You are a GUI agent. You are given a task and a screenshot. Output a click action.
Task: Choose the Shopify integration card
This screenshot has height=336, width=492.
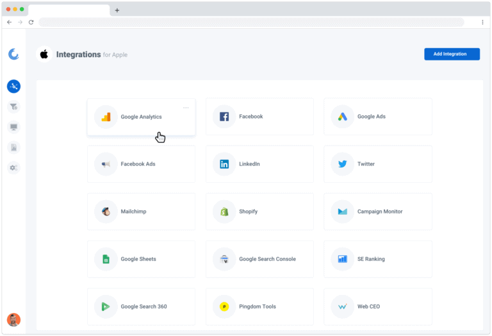click(259, 212)
